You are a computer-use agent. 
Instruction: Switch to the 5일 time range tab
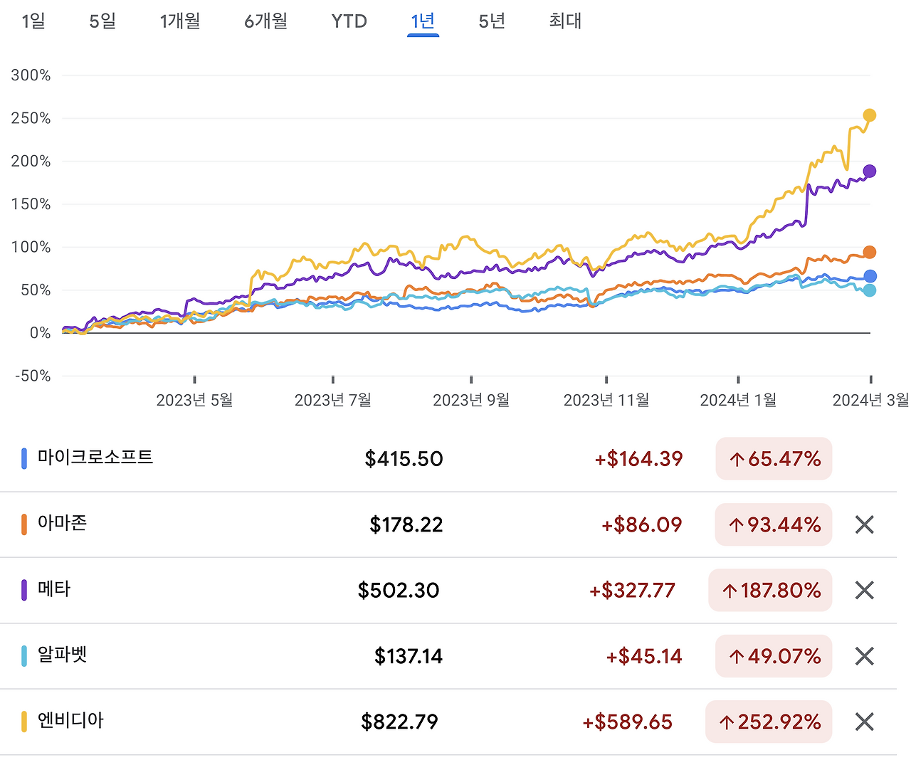[x=102, y=21]
